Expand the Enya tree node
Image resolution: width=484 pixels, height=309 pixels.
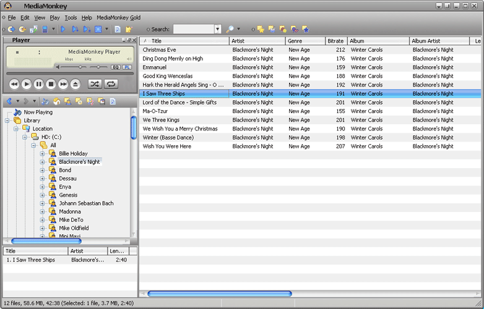(x=42, y=187)
